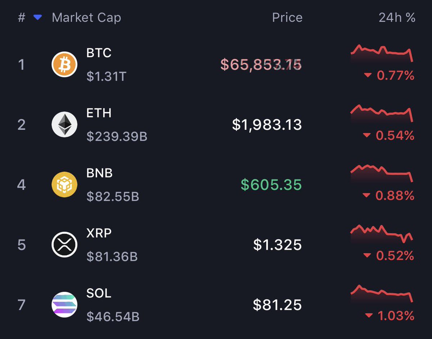Open the ETH ticker name
The image size is (432, 339).
click(x=99, y=113)
